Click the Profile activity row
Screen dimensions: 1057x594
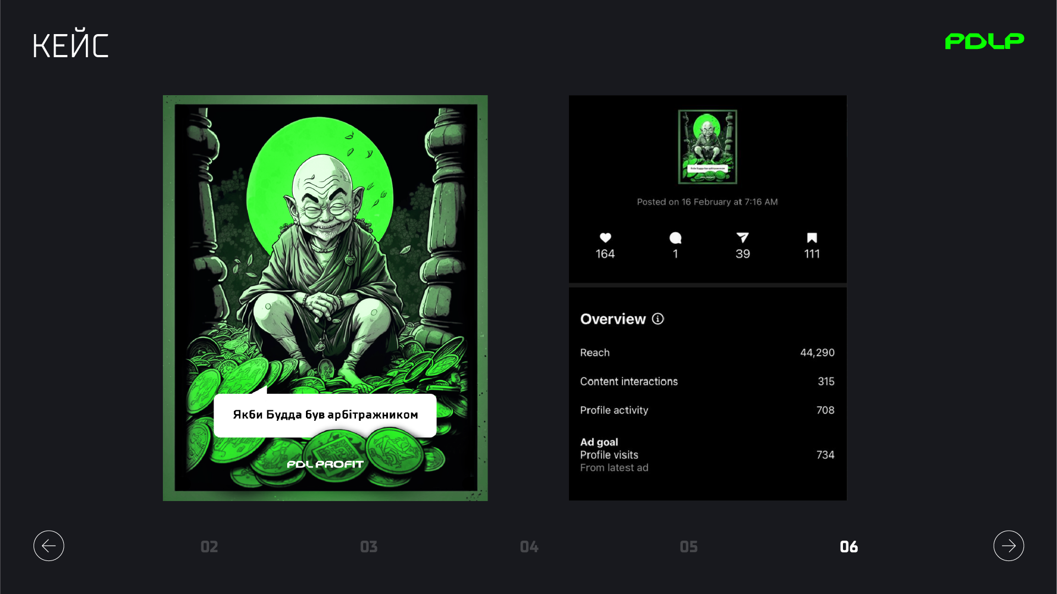(x=707, y=410)
